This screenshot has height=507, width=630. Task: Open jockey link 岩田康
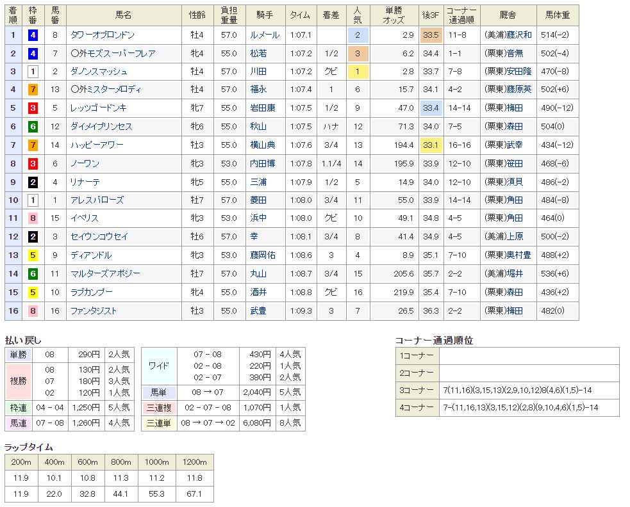tap(263, 108)
